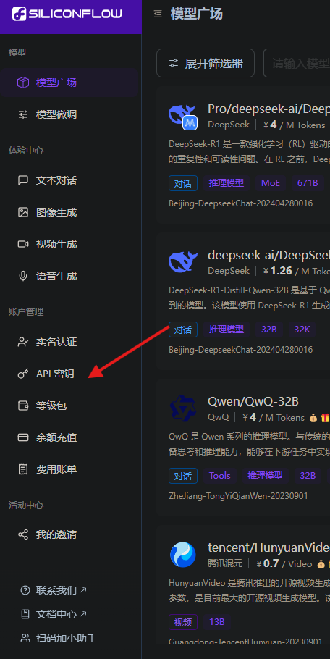Click the picture icon for 图像生成

pyautogui.click(x=23, y=212)
